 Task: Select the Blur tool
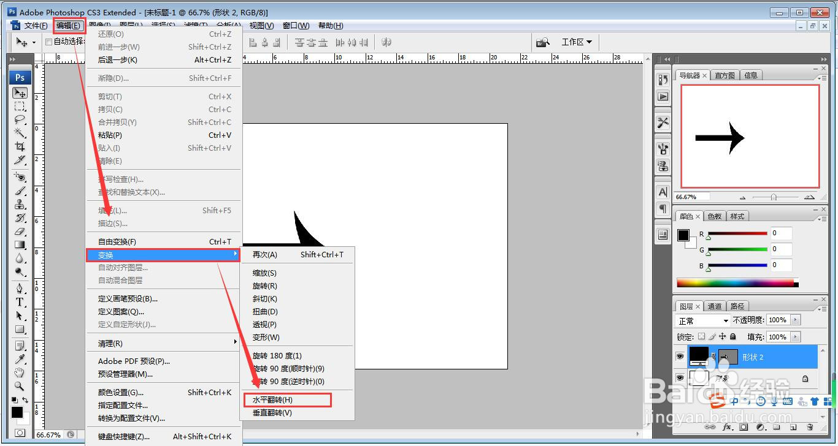(20, 258)
